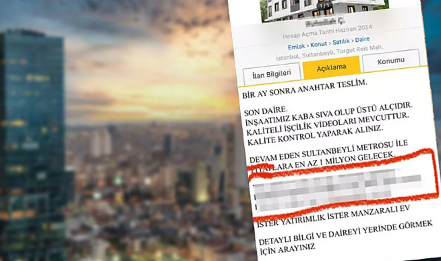Open the Emlak breadcrumb link
The image size is (441, 261).
296,46
